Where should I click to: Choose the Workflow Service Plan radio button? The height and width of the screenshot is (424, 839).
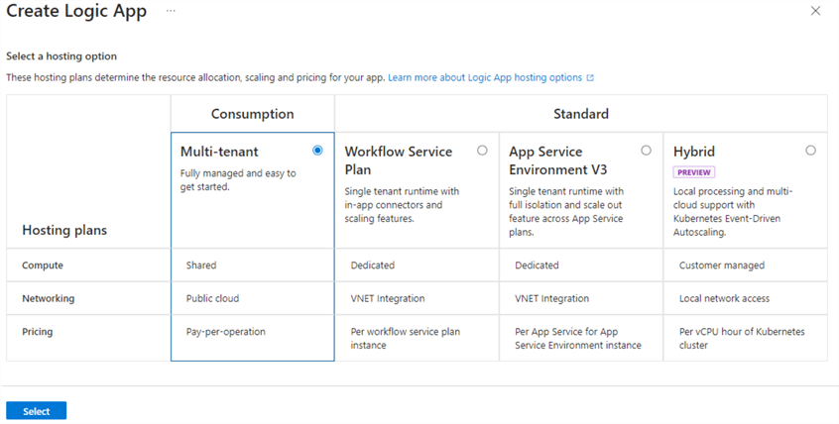482,151
